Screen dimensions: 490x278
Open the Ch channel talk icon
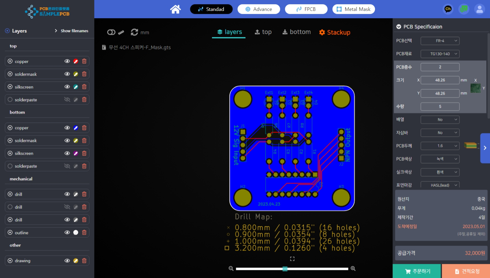448,9
